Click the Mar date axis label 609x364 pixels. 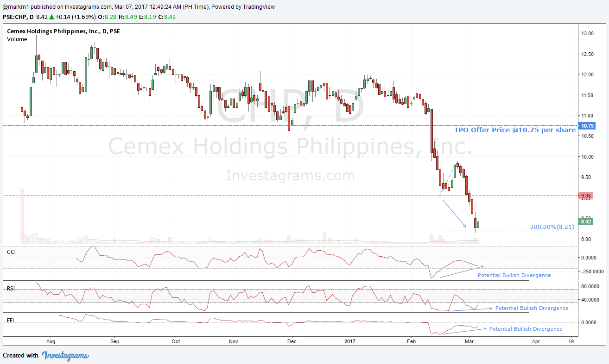469,341
